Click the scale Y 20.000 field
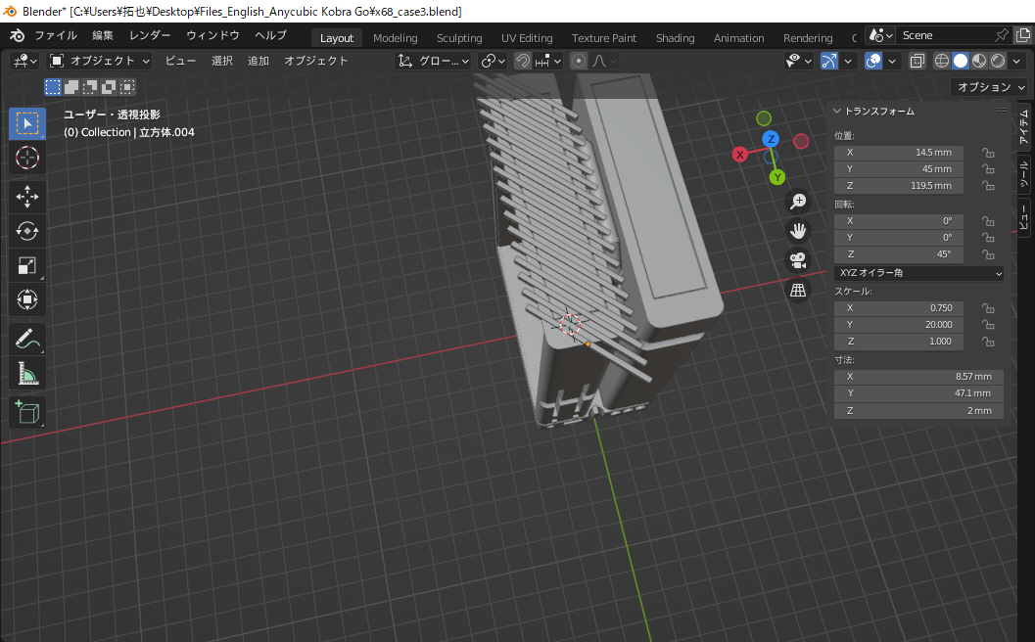This screenshot has width=1035, height=642. (x=898, y=325)
